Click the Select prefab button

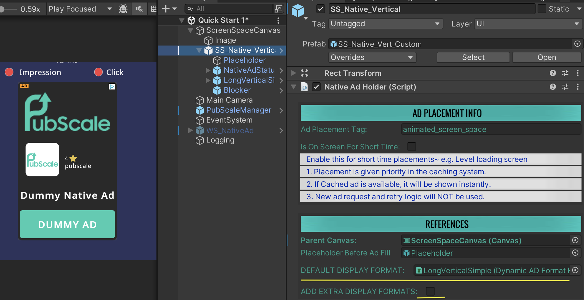(x=473, y=57)
